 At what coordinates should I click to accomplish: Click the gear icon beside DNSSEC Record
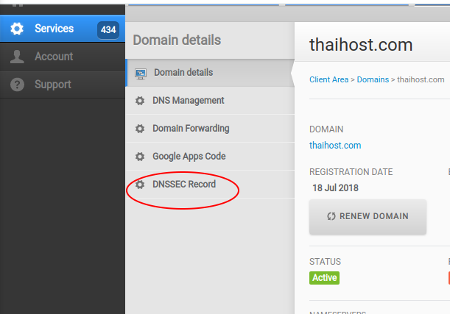coord(140,185)
